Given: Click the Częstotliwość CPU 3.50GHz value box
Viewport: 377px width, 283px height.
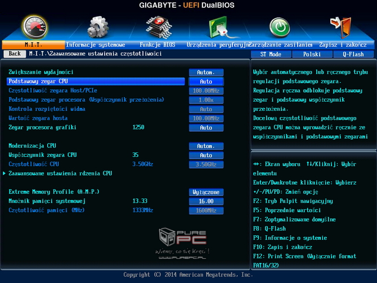Looking at the screenshot, I should point(206,164).
